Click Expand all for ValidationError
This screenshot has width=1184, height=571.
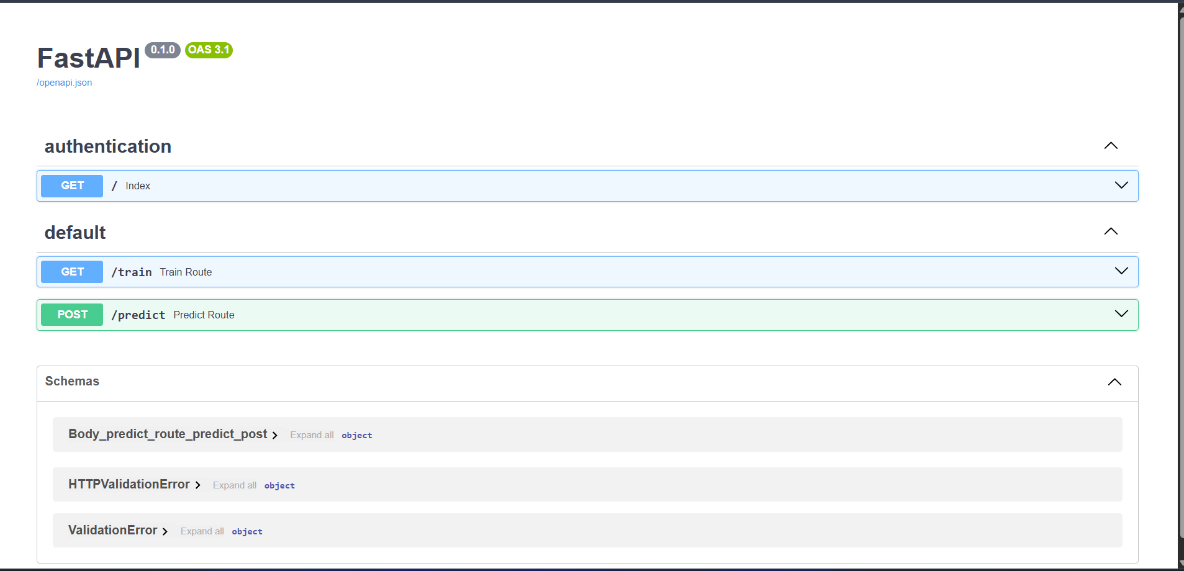[x=202, y=531]
